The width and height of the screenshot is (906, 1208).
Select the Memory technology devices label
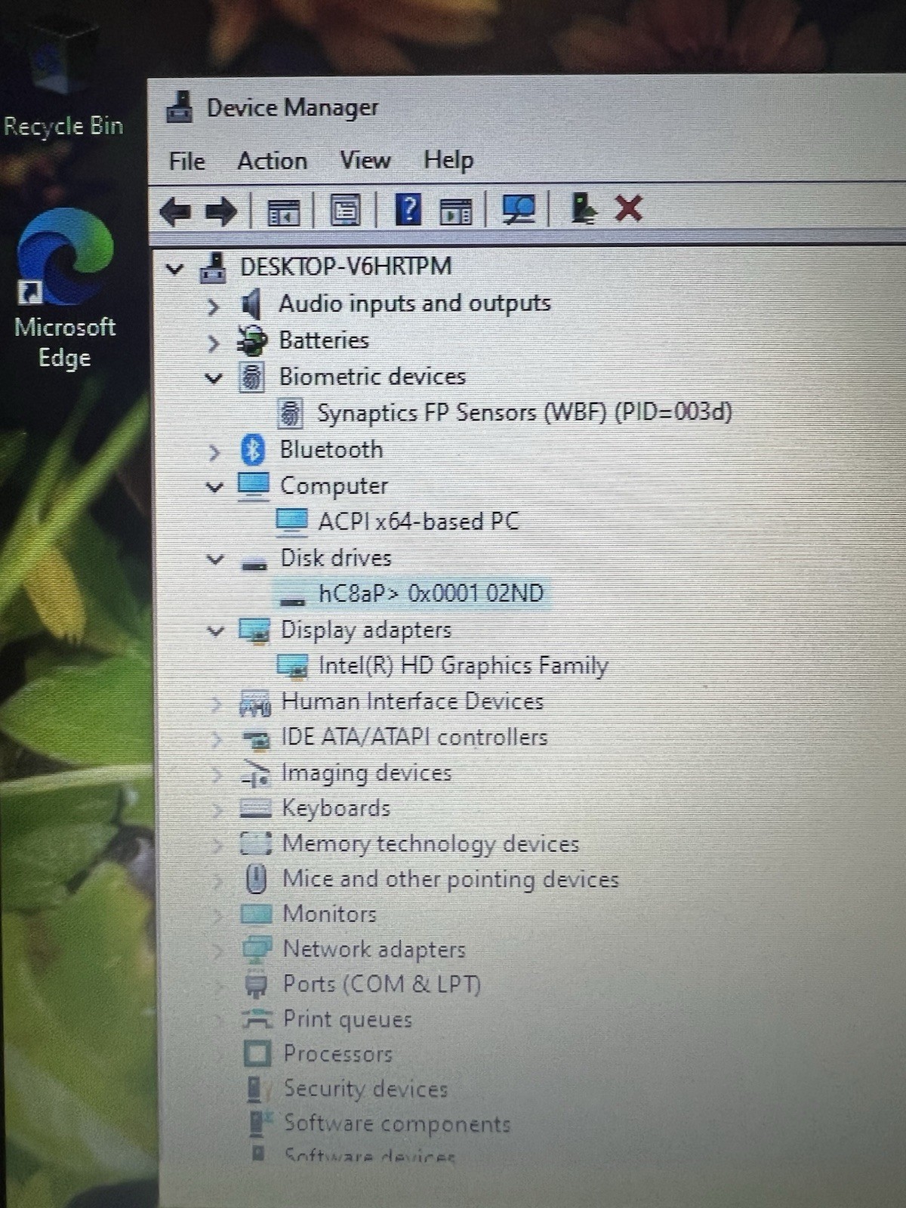coord(431,843)
